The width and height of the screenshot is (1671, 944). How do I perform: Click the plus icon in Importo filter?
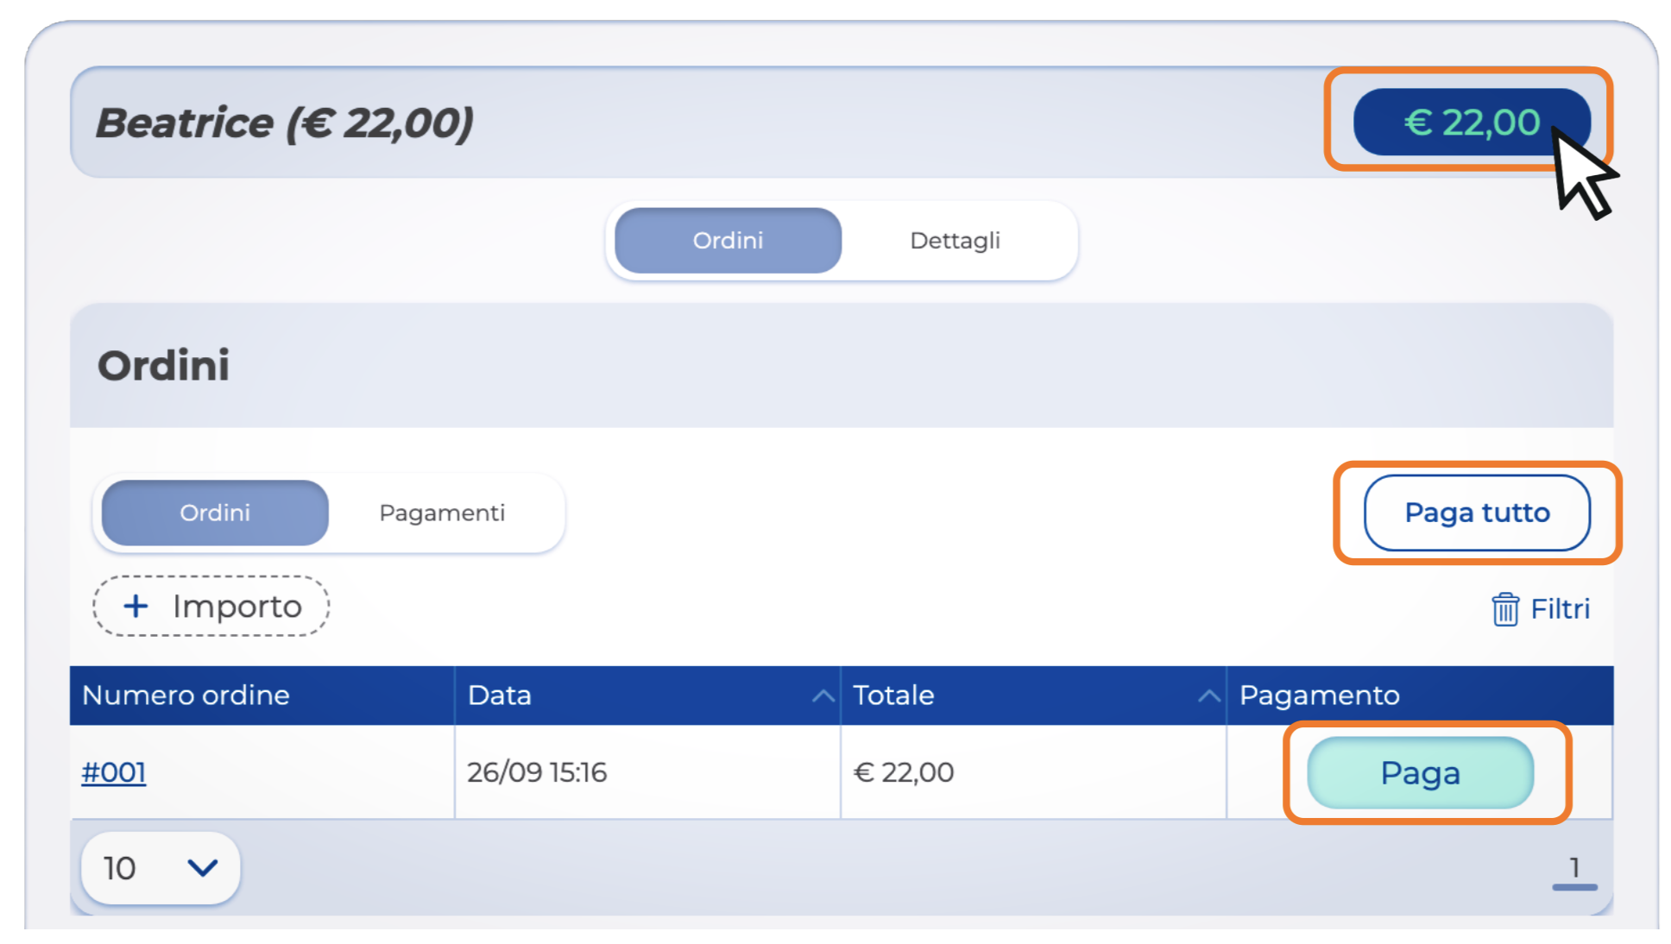(x=136, y=607)
